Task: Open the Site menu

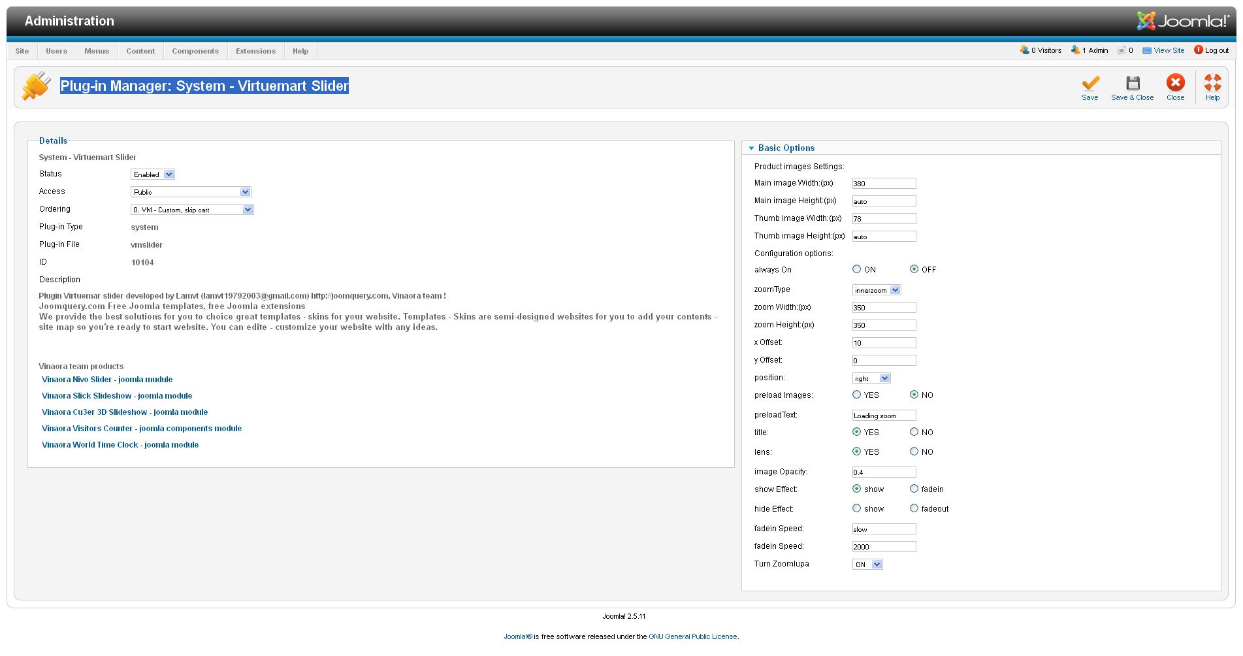Action: tap(22, 51)
